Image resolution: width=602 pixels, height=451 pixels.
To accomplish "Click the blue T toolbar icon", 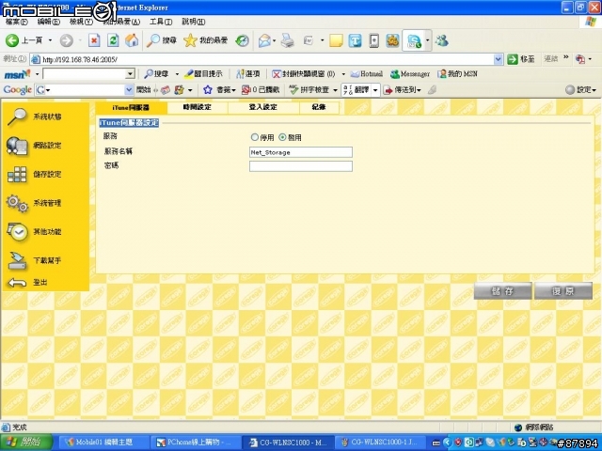I will click(356, 40).
